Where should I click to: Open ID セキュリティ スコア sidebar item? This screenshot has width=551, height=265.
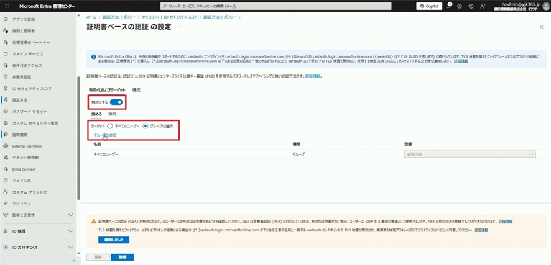point(32,89)
